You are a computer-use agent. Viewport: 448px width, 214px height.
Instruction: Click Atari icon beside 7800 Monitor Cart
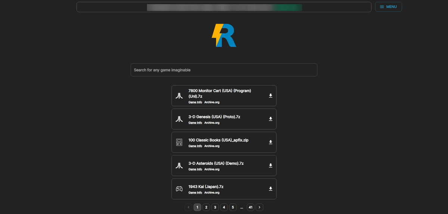point(179,96)
